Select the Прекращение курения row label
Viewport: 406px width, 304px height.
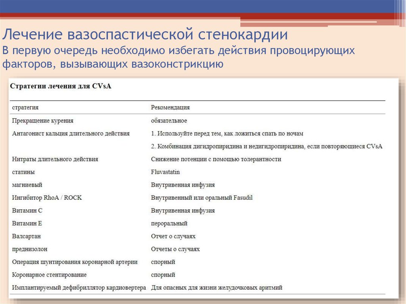point(43,120)
